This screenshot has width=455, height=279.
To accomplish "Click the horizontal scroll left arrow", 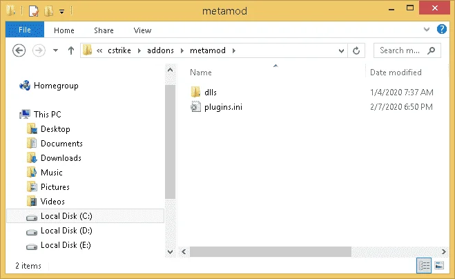I will click(184, 251).
